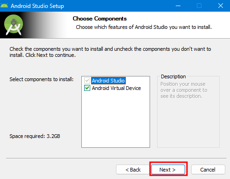230x179 pixels.
Task: Go back with the Back button
Action: 133,170
